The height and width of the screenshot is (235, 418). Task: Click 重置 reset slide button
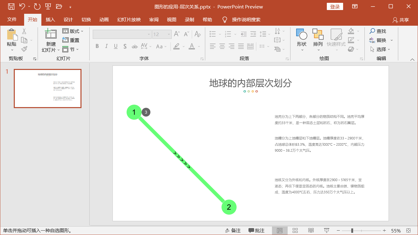pyautogui.click(x=71, y=40)
